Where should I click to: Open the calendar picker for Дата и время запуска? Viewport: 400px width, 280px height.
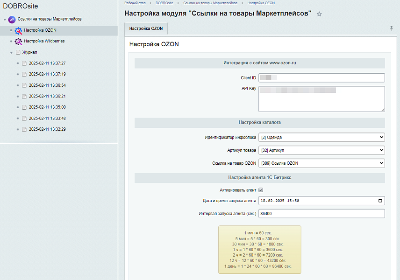pos(379,200)
